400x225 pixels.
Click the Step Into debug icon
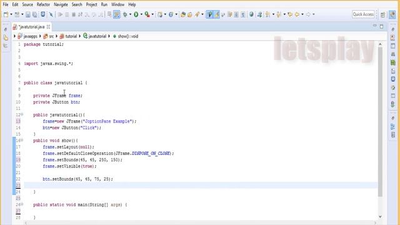click(87, 14)
